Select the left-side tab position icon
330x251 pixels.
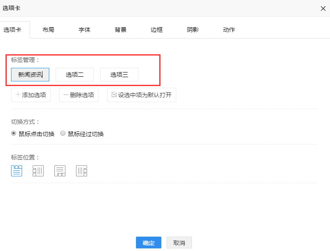38,171
